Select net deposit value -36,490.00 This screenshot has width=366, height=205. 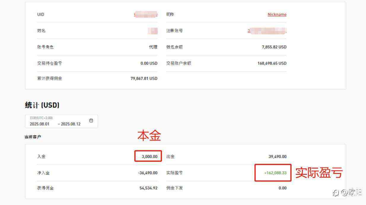click(148, 173)
